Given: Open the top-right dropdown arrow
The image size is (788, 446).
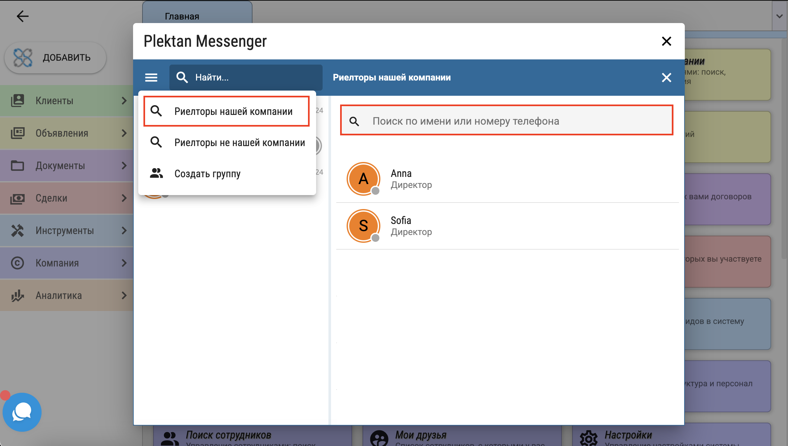Looking at the screenshot, I should pos(780,16).
